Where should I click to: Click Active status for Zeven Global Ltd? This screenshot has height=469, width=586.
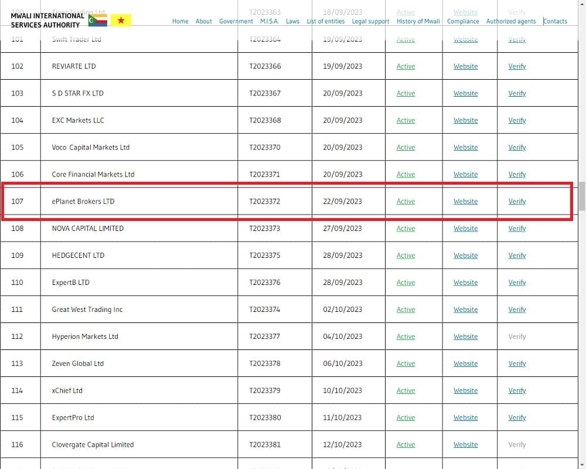(x=406, y=363)
